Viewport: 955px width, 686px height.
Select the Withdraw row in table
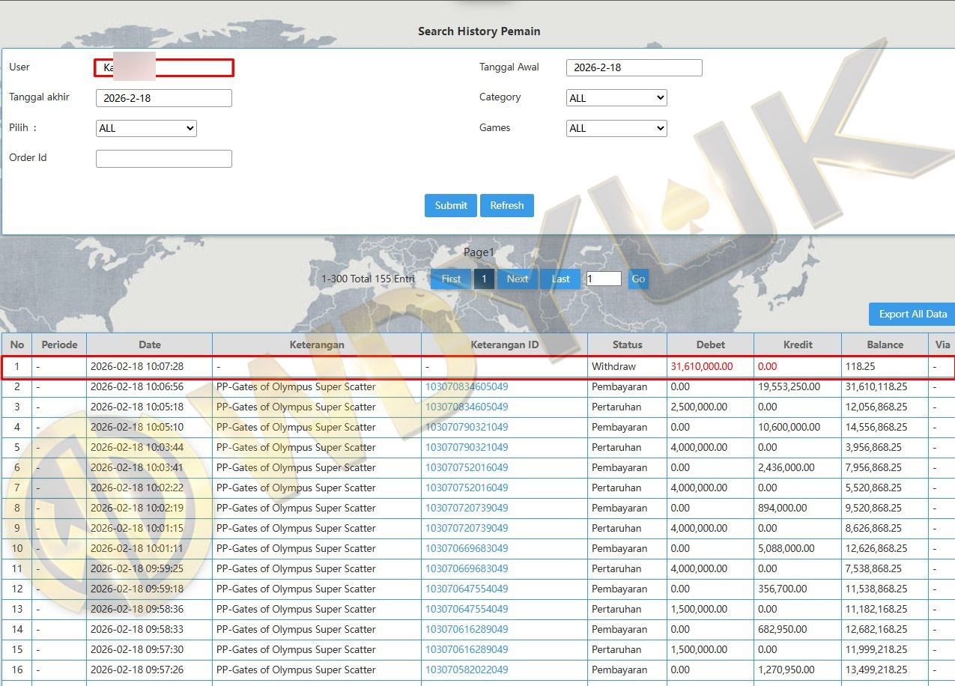(x=477, y=367)
